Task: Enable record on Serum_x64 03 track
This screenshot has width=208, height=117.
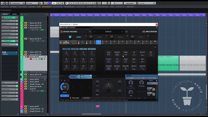Action: click(31, 59)
